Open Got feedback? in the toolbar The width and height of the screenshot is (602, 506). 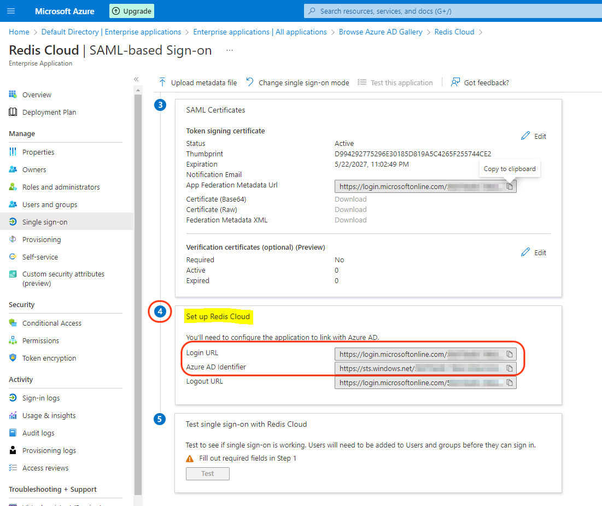coord(480,83)
